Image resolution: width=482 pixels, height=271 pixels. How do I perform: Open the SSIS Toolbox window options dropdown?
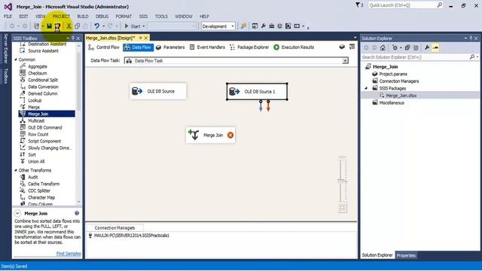point(68,38)
